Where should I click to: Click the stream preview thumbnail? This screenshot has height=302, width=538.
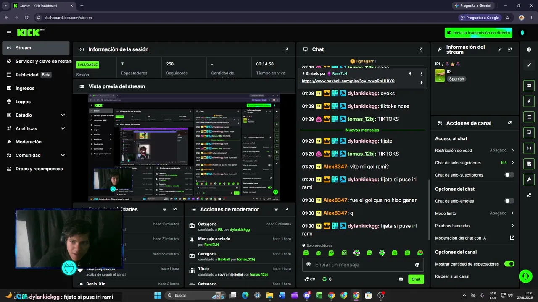184,147
